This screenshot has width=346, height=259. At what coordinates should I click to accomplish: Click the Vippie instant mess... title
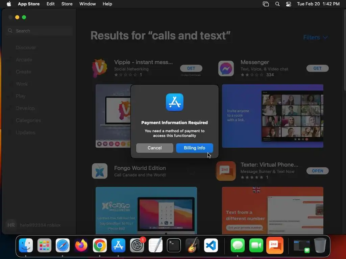tap(143, 62)
